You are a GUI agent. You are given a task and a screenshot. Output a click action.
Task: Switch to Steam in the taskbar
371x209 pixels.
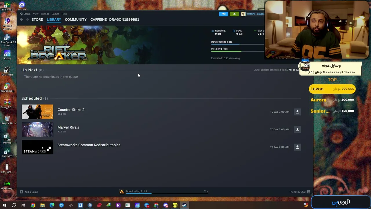click(x=184, y=205)
